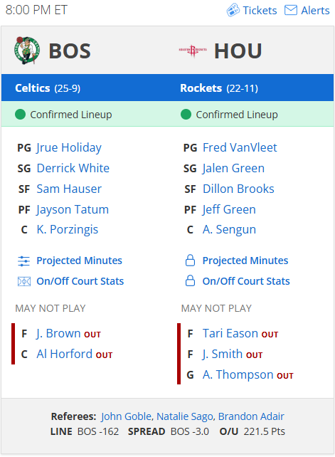
Task: Open the Tickets link
Action: [x=260, y=11]
